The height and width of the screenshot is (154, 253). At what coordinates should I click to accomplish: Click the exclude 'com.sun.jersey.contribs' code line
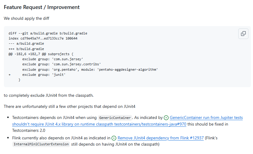[62, 64]
